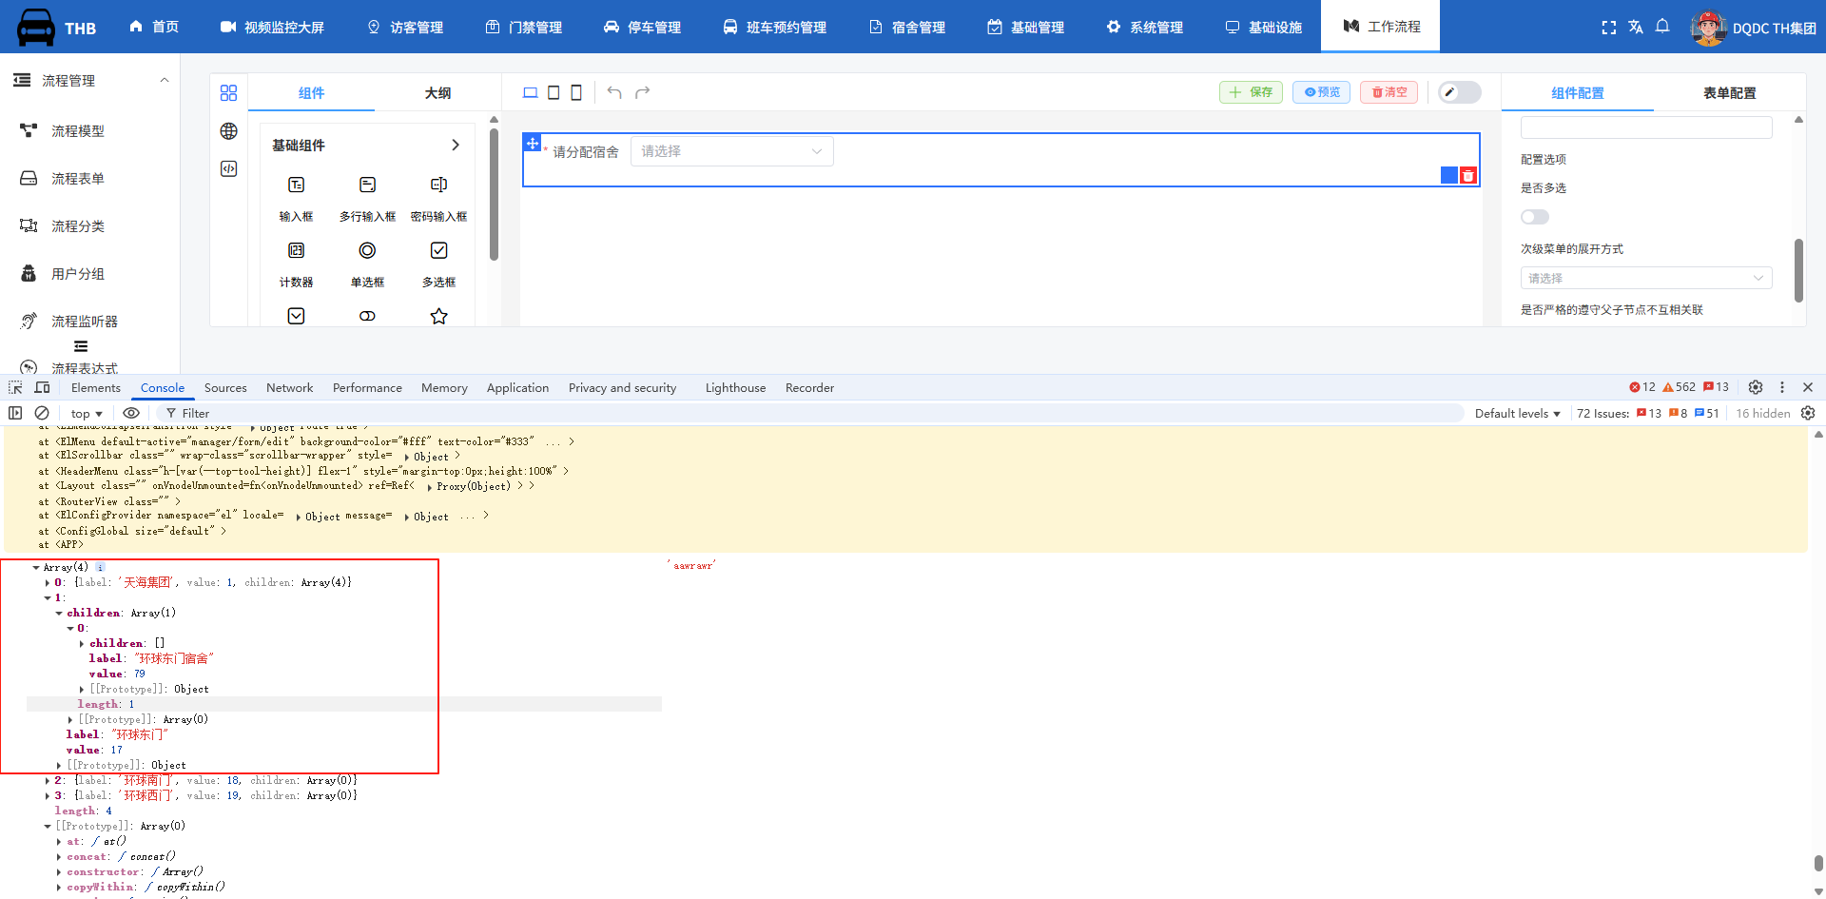Expand array item 2 环球南门
1826x899 pixels.
(x=48, y=780)
